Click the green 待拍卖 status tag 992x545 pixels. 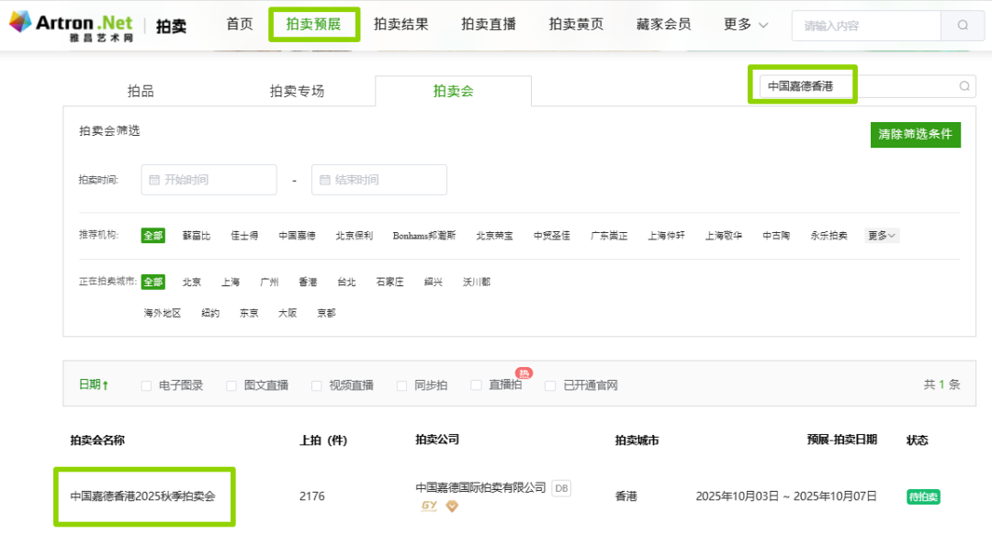(x=923, y=497)
